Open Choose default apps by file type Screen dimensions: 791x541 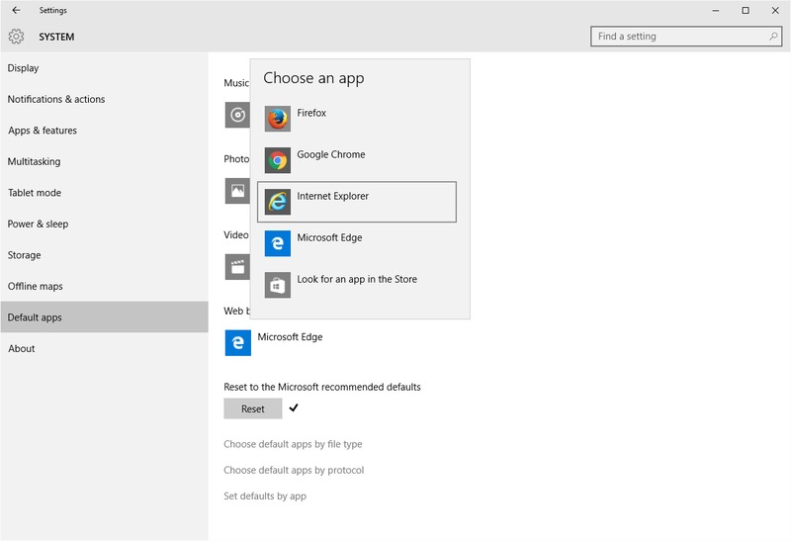click(293, 444)
